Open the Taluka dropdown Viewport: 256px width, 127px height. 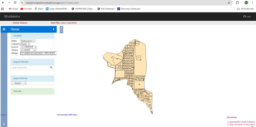pyautogui.click(x=28, y=50)
